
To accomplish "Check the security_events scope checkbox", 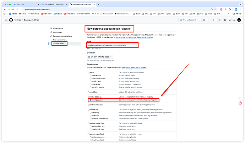I will [91, 87].
